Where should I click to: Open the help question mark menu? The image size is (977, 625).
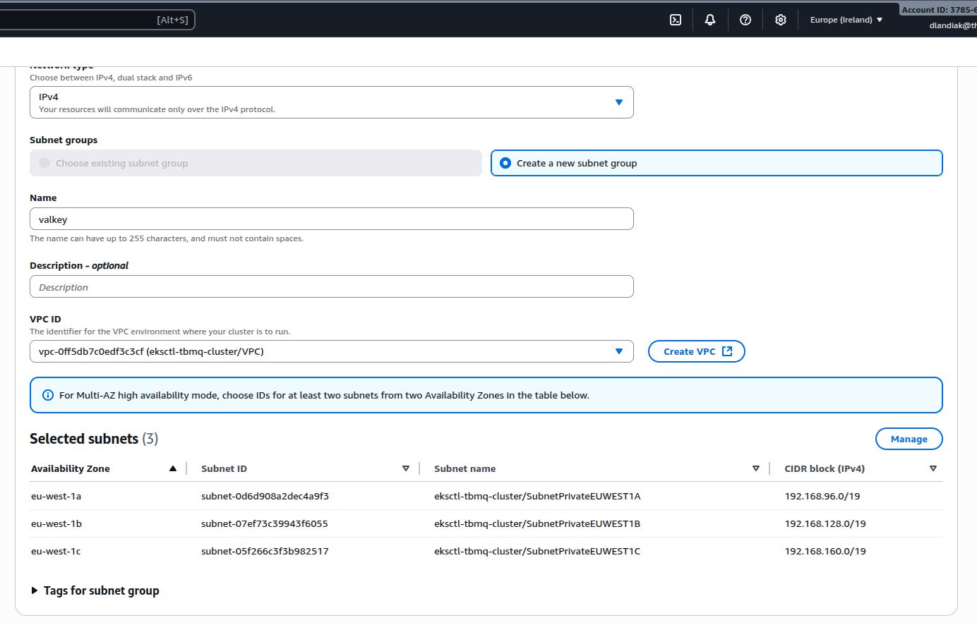click(745, 20)
